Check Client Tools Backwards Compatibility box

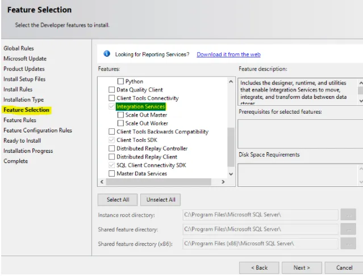tap(111, 132)
